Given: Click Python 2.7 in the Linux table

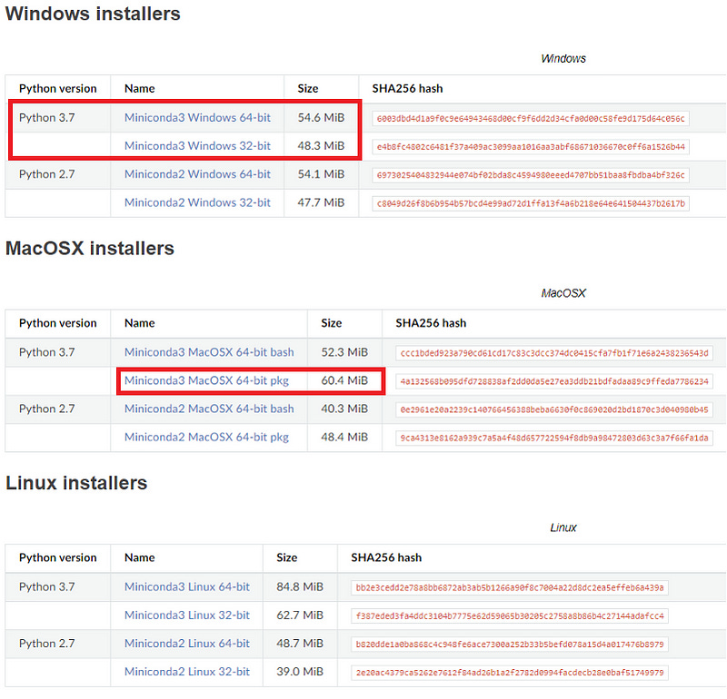Looking at the screenshot, I should coord(47,644).
